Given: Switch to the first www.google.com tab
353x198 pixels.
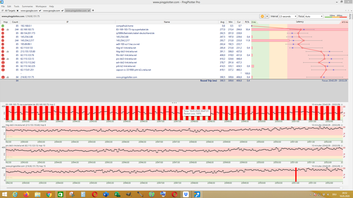Looking at the screenshot, I should point(29,11).
